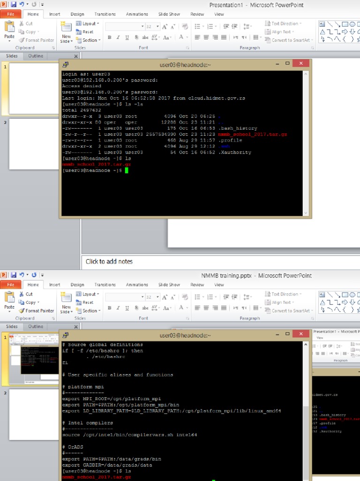Open font size dropdown in Presentation1 ribbon
360x481 pixels.
157,27
